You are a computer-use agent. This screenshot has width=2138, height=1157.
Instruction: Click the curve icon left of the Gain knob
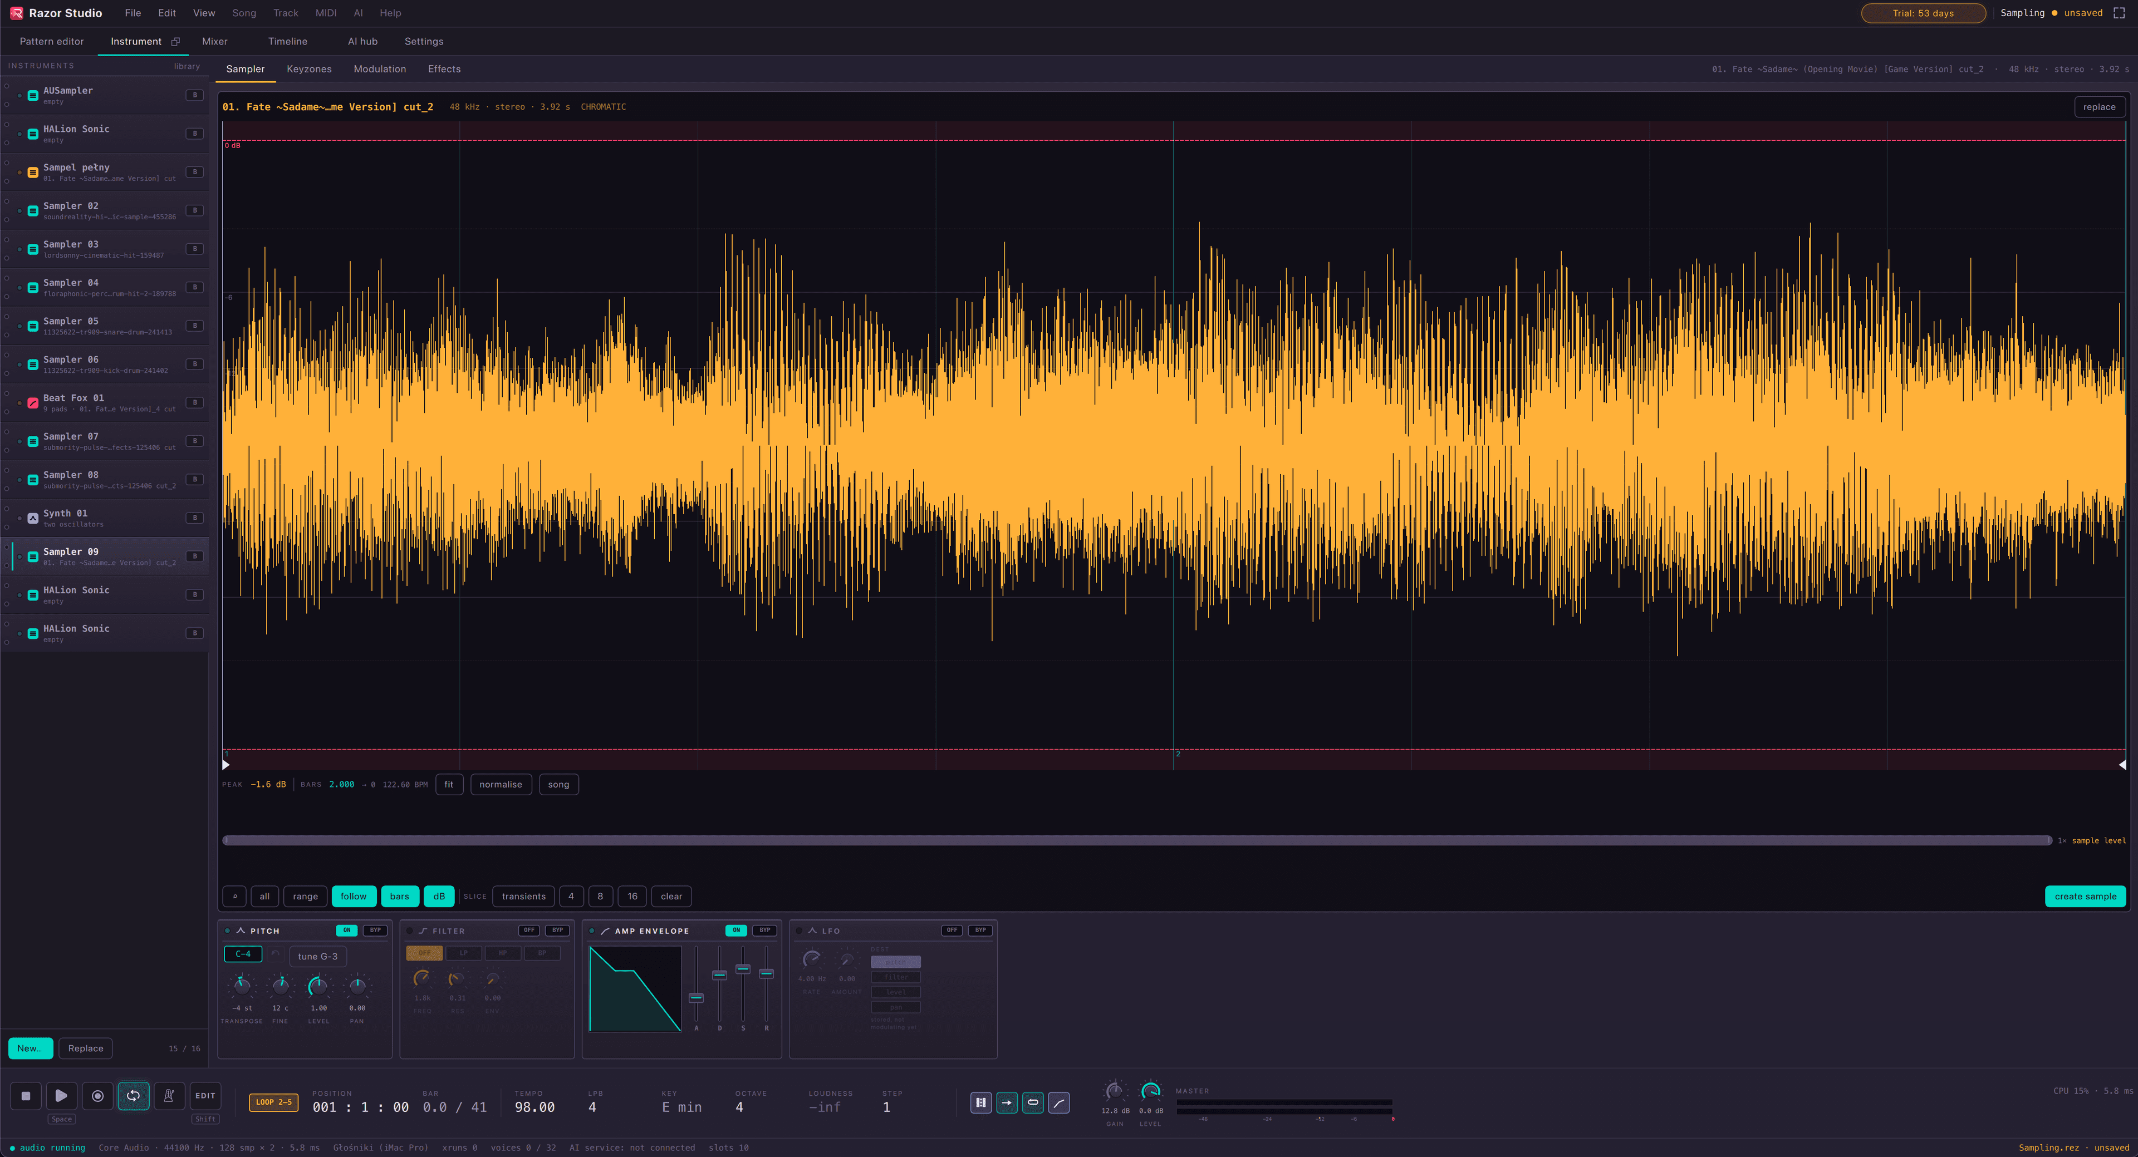coord(1059,1102)
